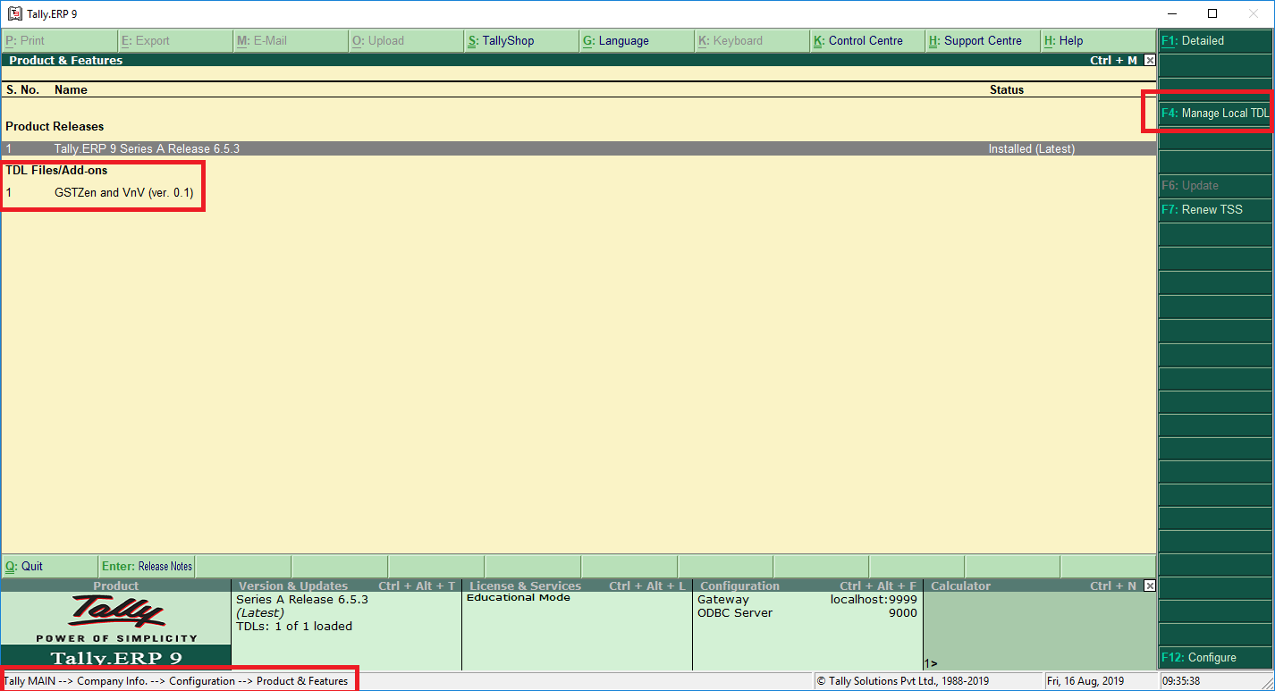Click the TDL Files/Add-ons heading
Image resolution: width=1275 pixels, height=691 pixels.
tap(56, 170)
